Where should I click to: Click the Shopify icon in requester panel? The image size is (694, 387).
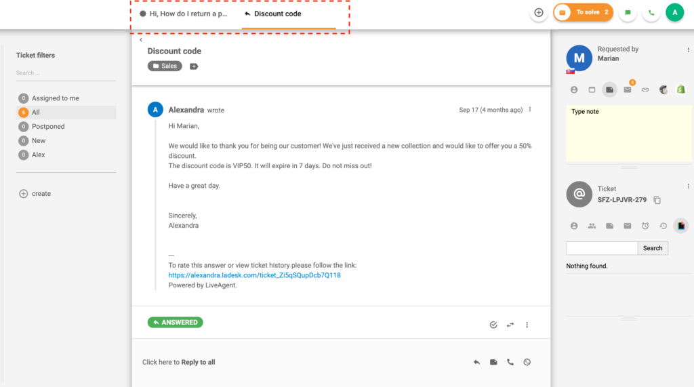[681, 89]
